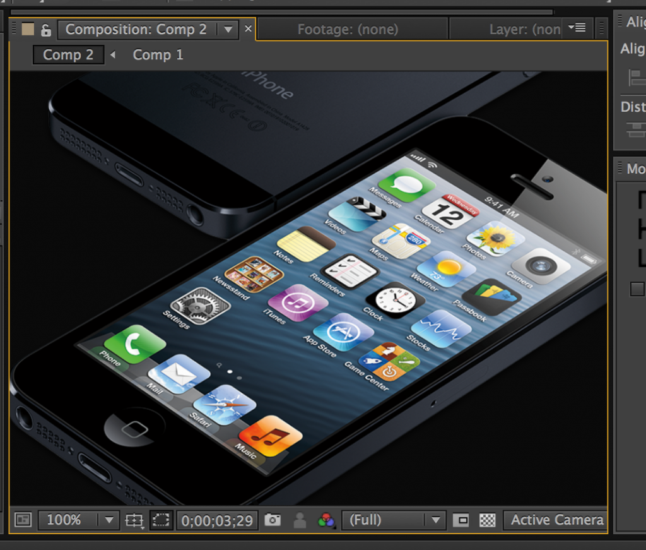Click the tan composition label color swatch

28,29
